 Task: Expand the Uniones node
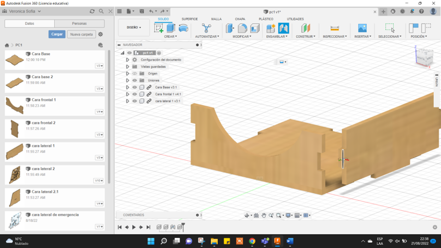click(127, 80)
